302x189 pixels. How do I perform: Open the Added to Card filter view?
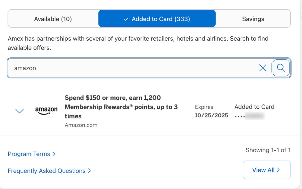pos(157,18)
